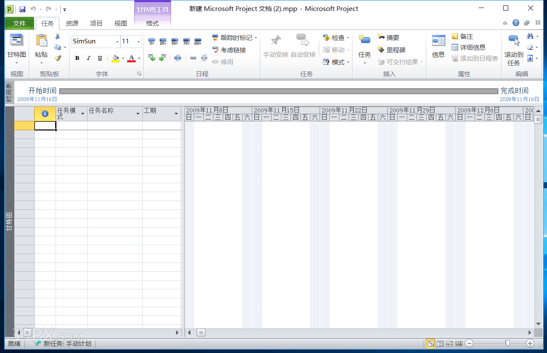Open the SimSun font name dropdown
This screenshot has height=353, width=547.
pyautogui.click(x=117, y=42)
